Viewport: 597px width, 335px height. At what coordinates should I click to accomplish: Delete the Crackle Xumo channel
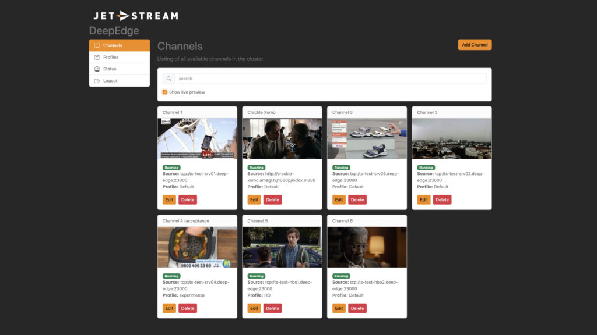coord(272,199)
